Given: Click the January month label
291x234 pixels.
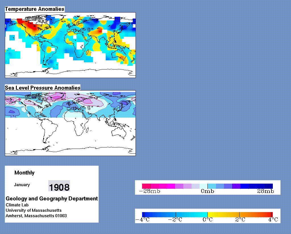Looking at the screenshot, I should 22,185.
